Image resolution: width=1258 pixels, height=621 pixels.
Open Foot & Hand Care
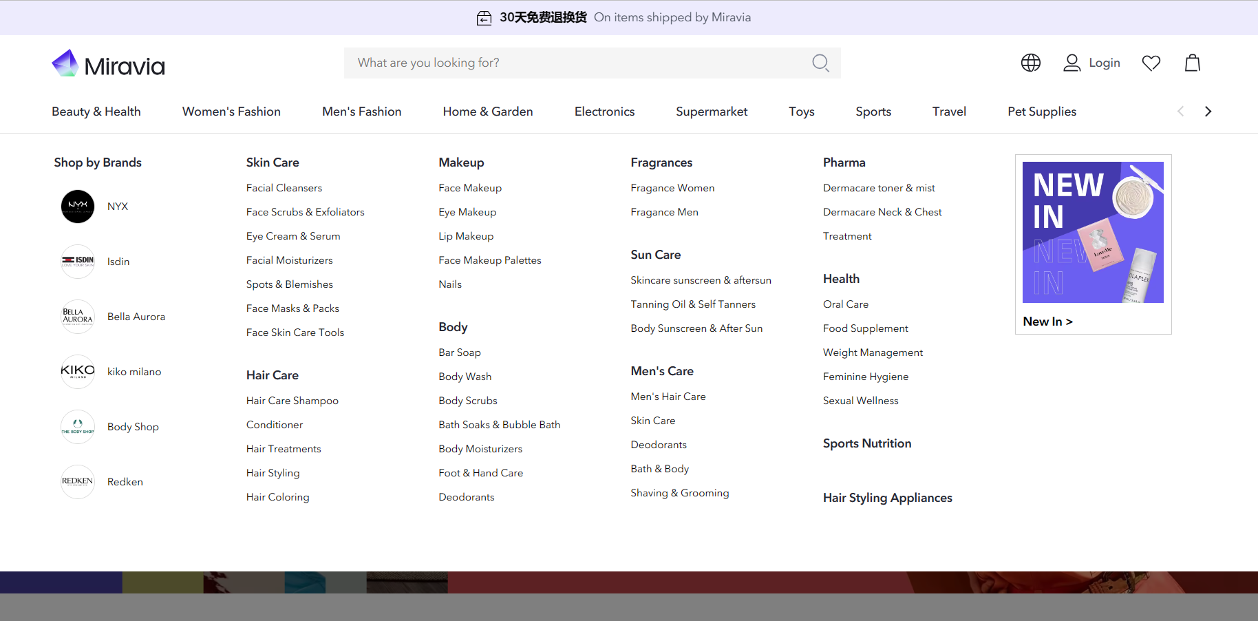[481, 473]
